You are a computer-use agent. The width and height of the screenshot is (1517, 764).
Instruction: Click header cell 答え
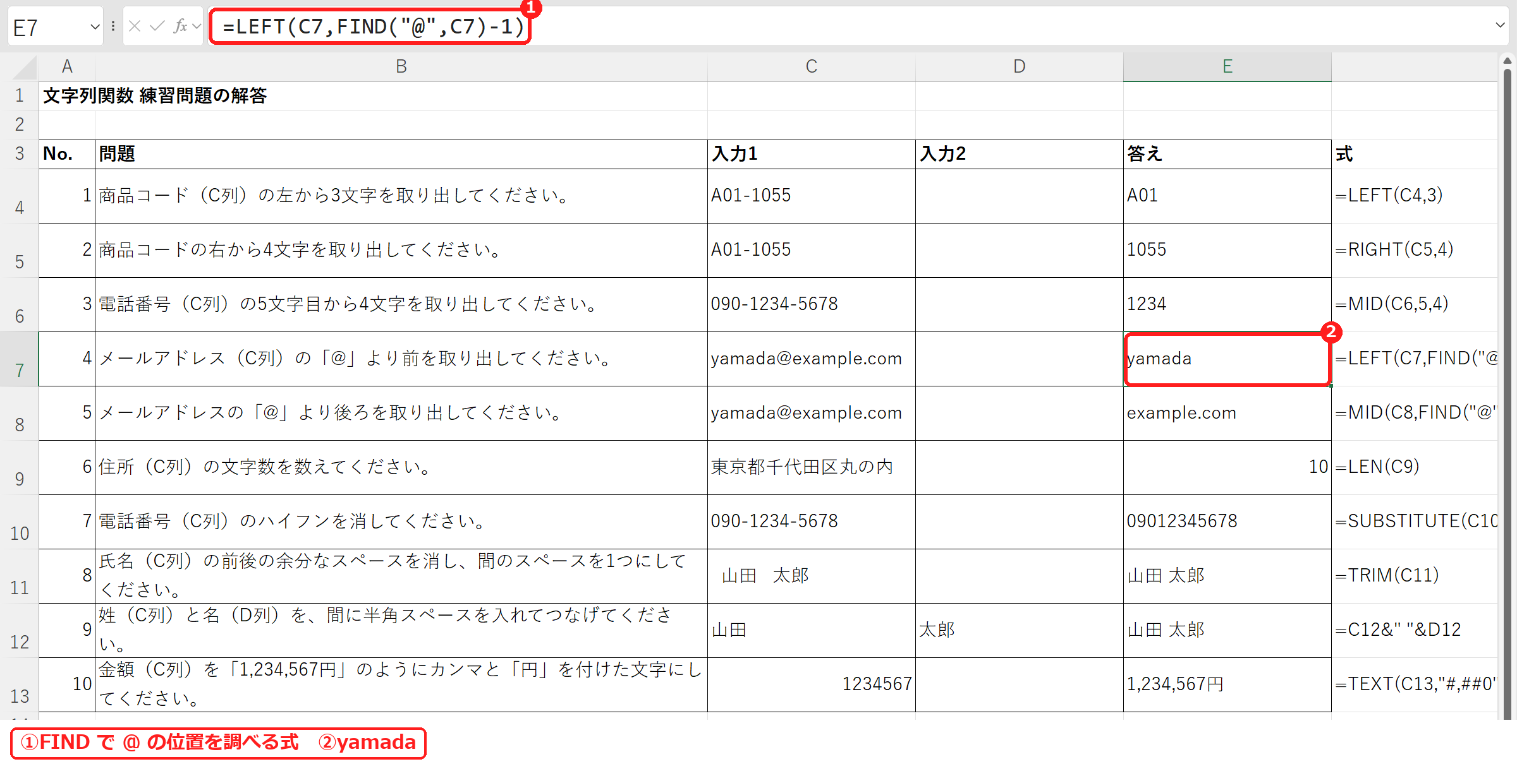coord(1228,154)
